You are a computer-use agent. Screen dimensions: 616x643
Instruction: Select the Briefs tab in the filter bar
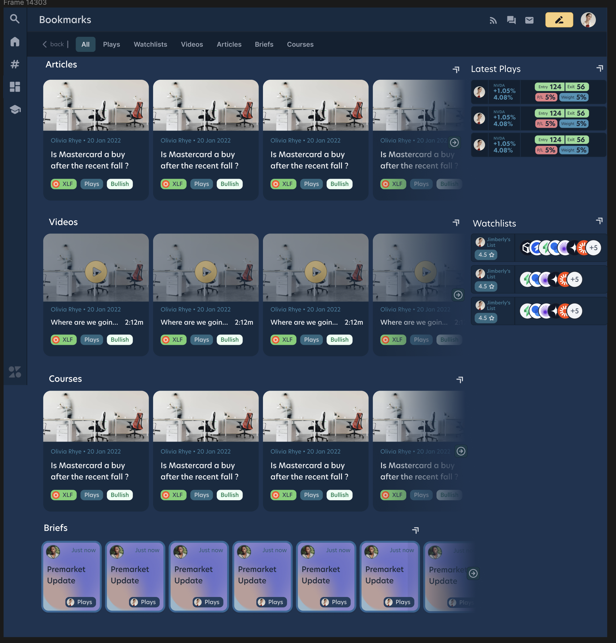[264, 44]
